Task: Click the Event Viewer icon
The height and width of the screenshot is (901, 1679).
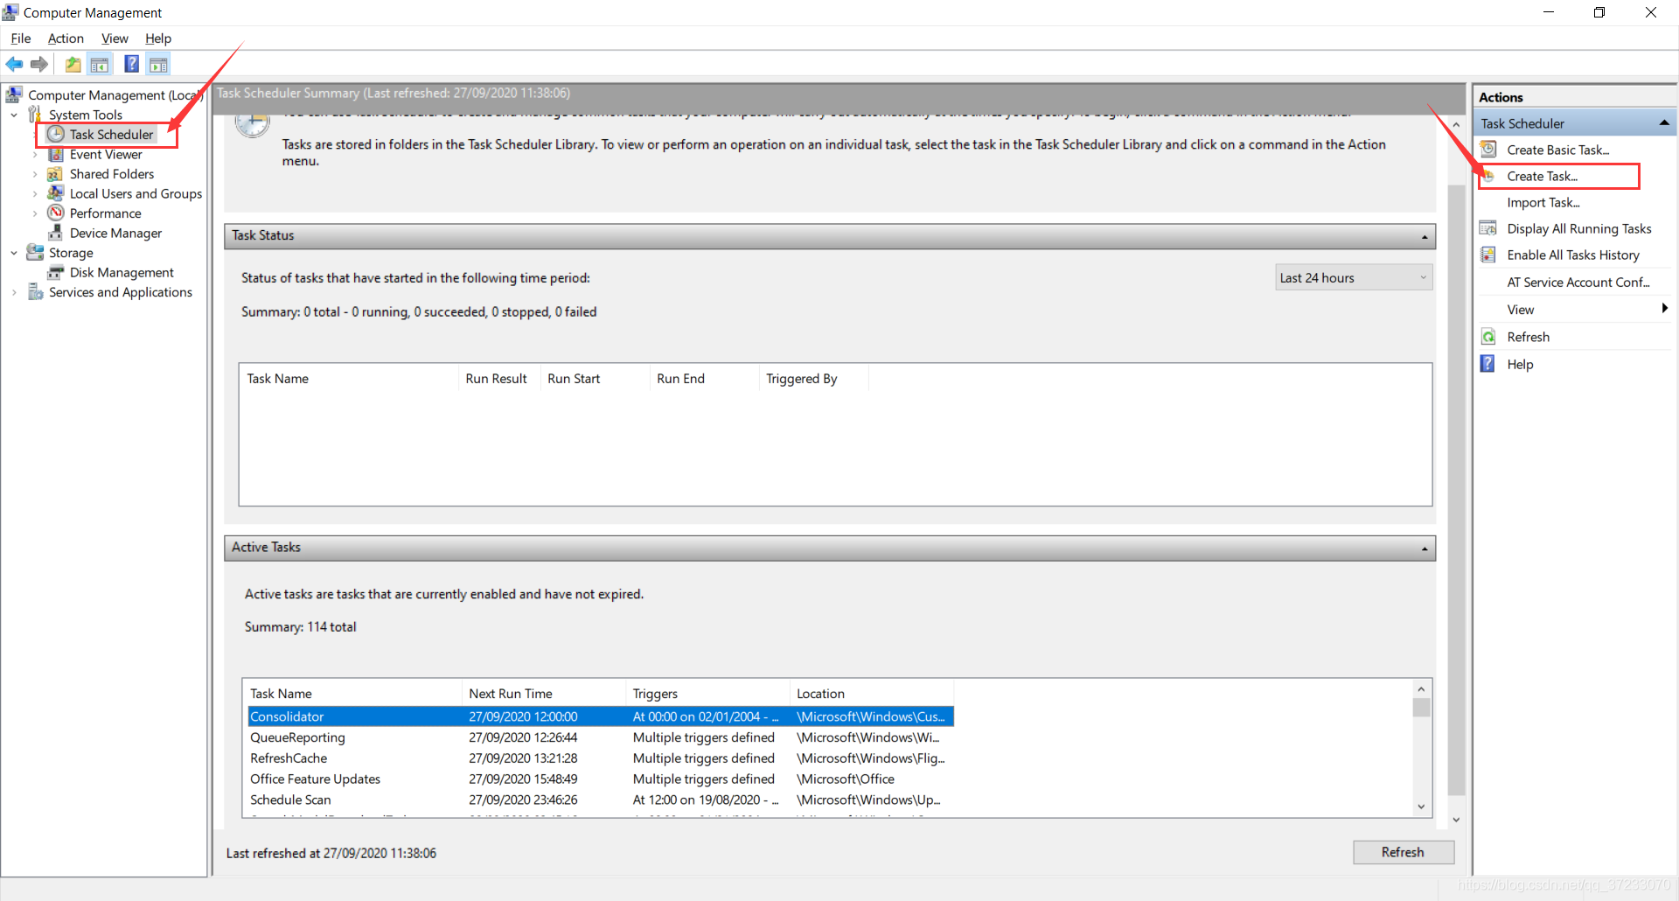Action: (x=56, y=154)
